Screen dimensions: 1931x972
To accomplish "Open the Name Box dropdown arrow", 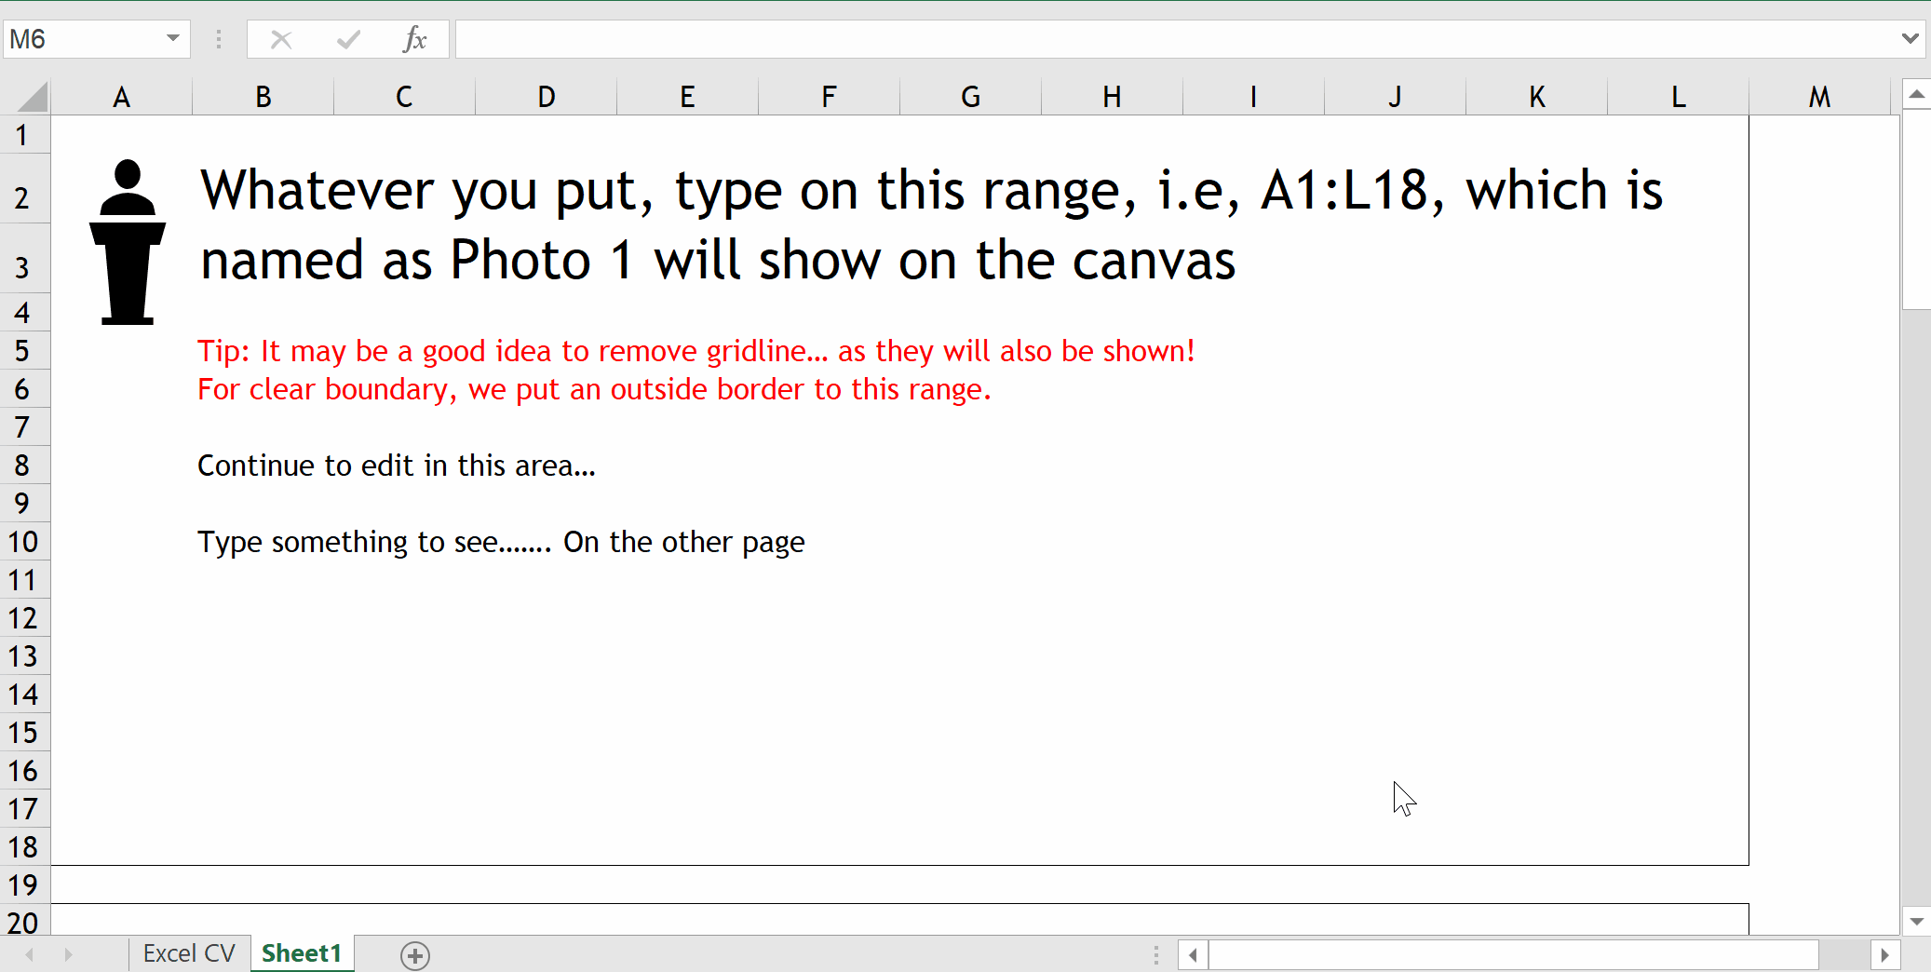I will point(172,38).
